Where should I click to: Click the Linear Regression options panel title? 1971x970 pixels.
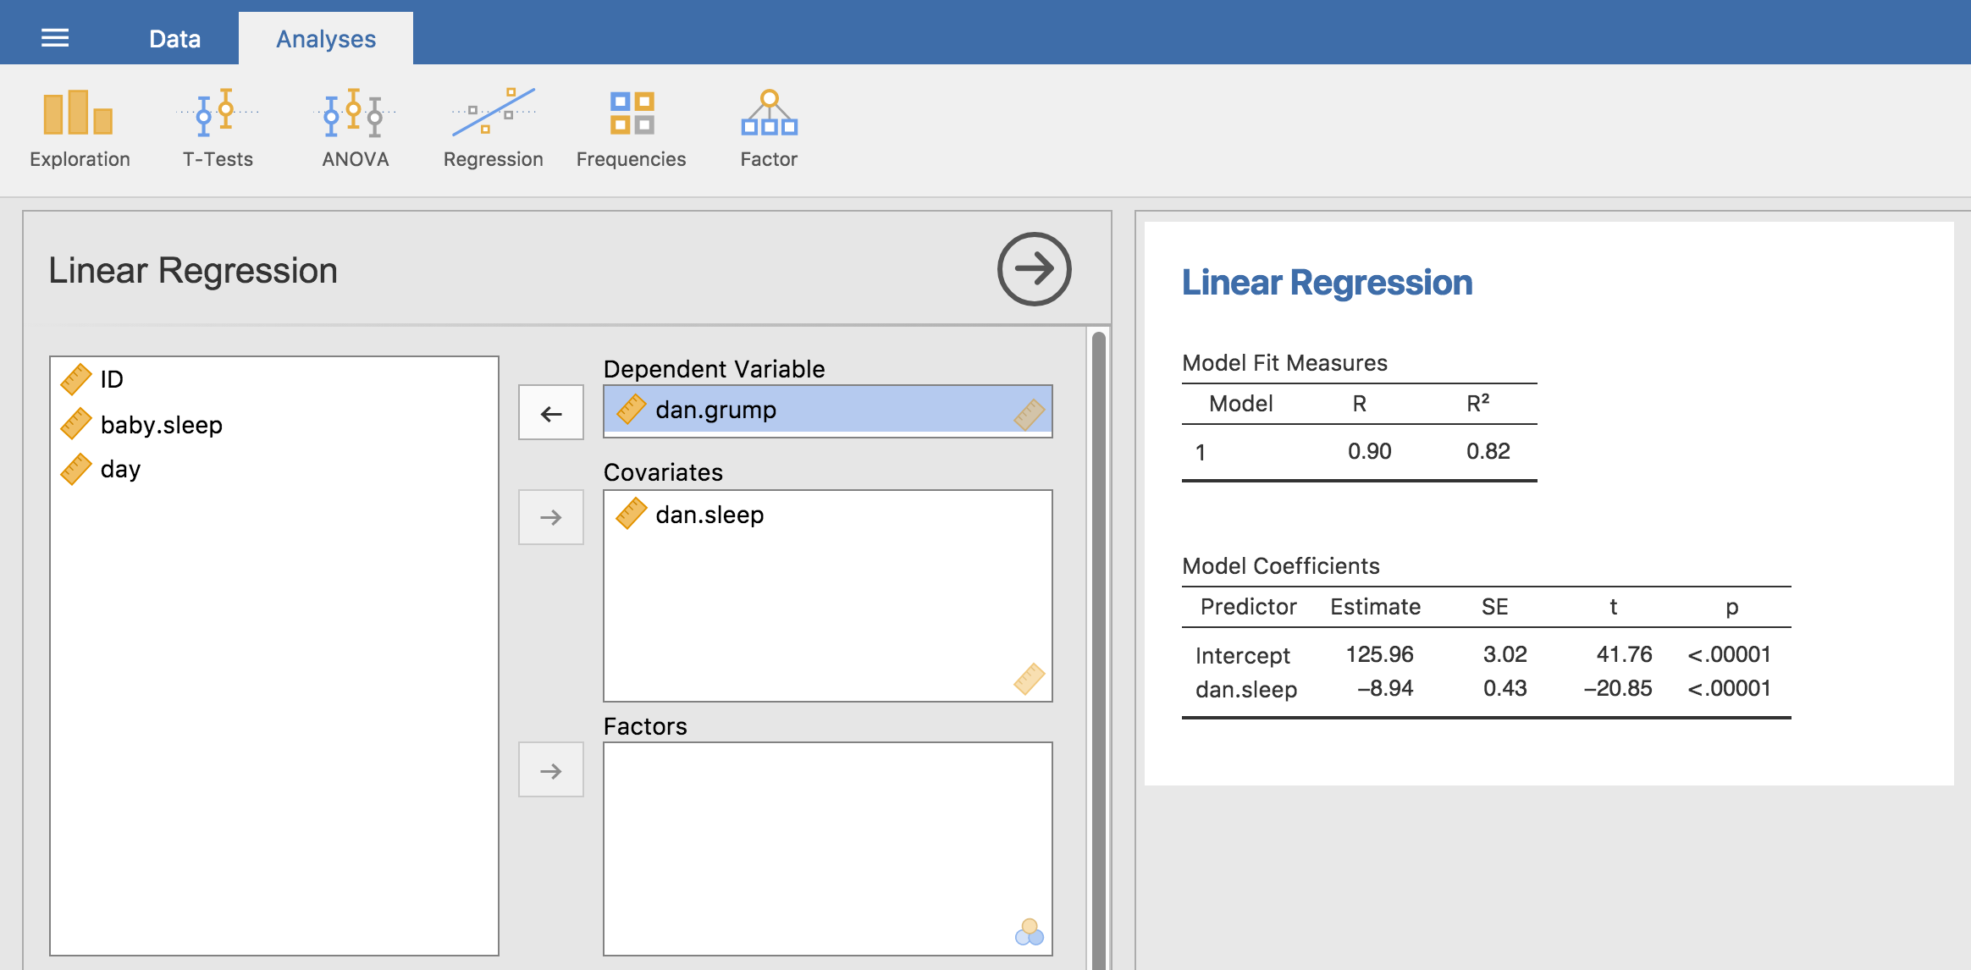pos(193,271)
